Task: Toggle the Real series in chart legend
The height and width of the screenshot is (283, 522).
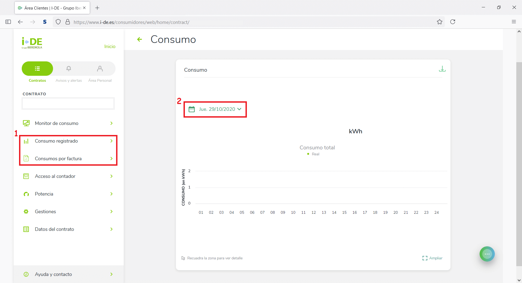Action: (313, 154)
